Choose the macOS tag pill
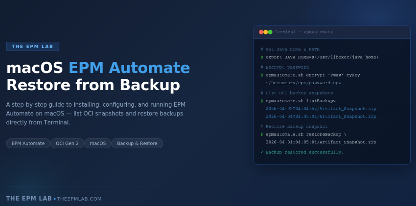 tap(98, 143)
